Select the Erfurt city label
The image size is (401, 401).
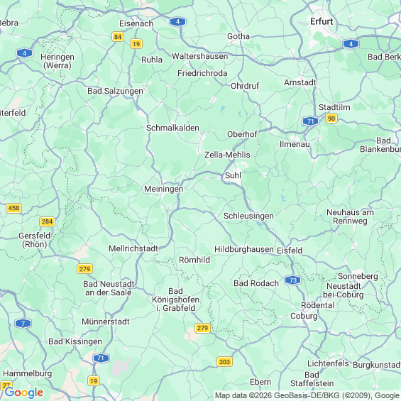322,21
